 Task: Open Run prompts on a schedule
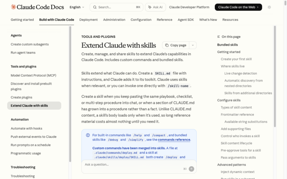(x=31, y=145)
